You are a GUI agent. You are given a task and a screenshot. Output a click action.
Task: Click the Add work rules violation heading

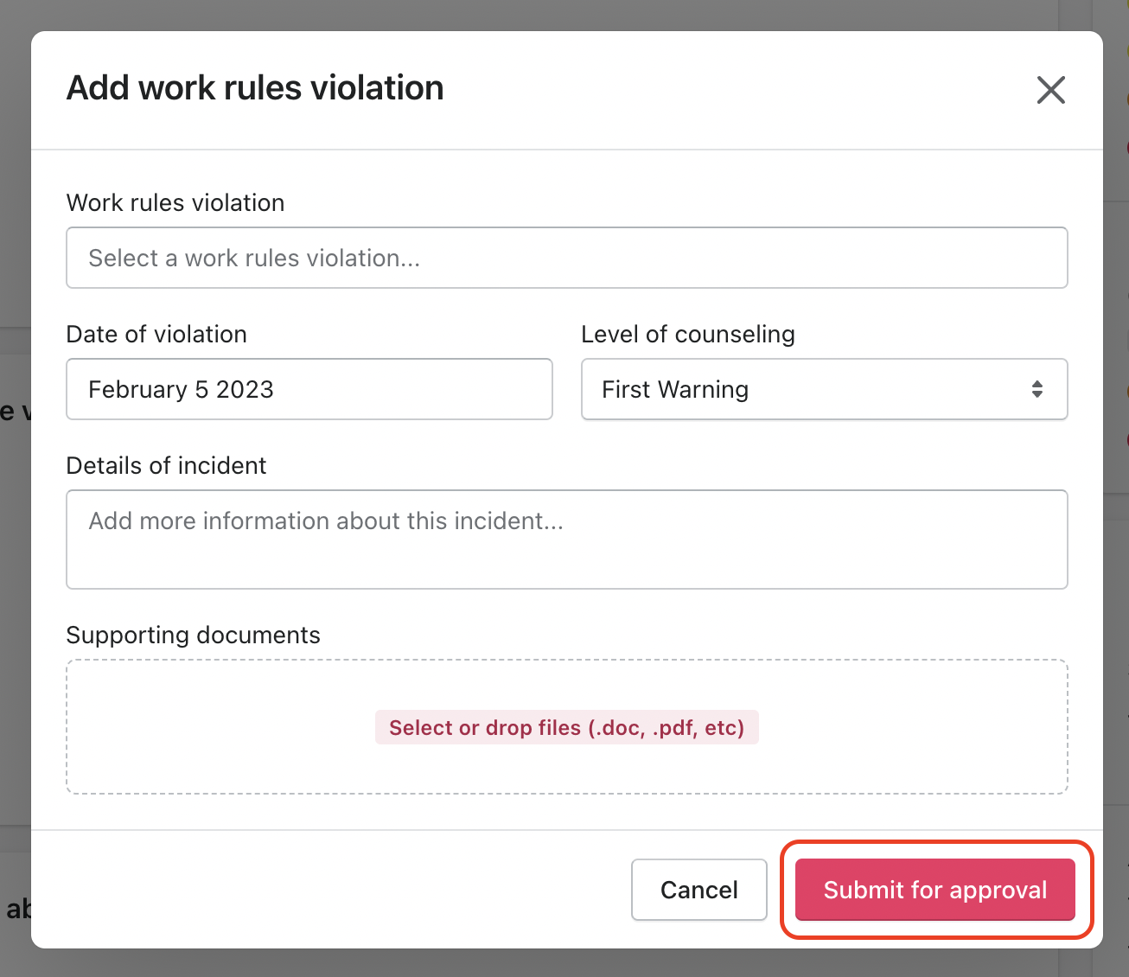pyautogui.click(x=255, y=88)
